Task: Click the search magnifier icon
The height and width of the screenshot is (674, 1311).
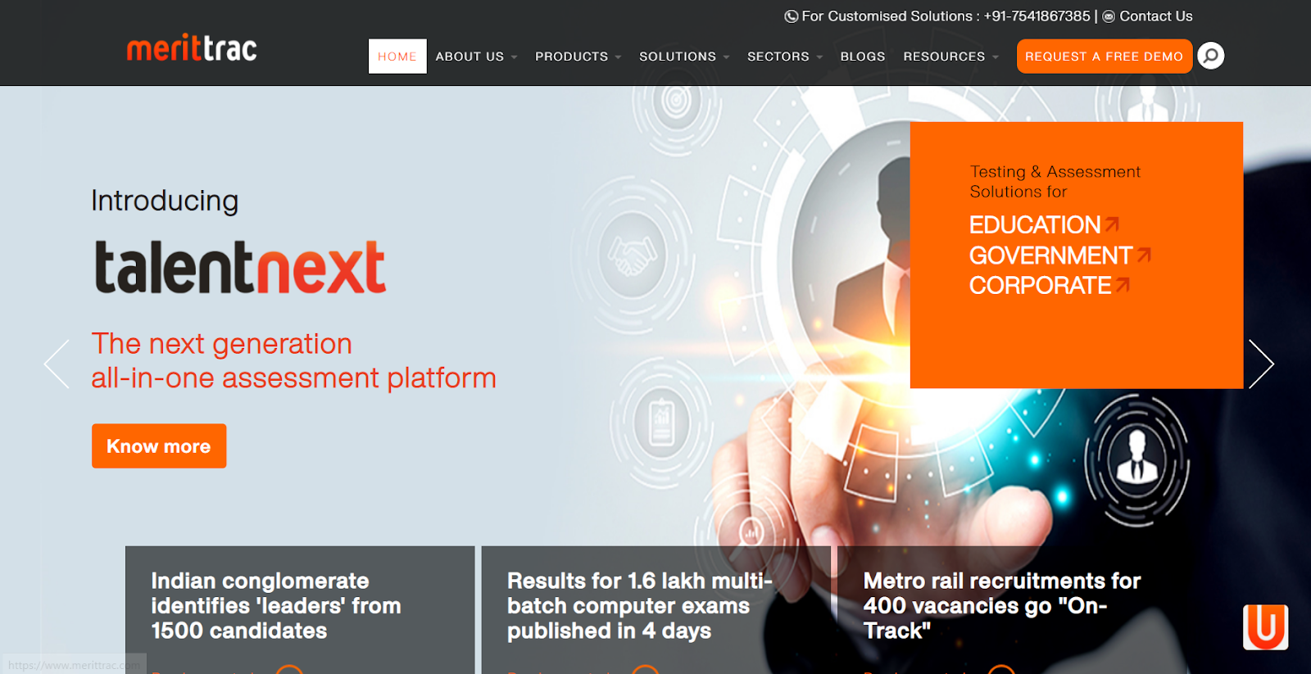Action: coord(1210,56)
